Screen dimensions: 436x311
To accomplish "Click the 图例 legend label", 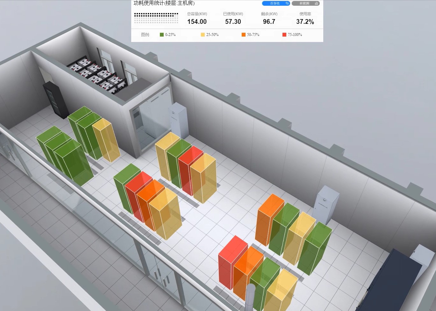I will pyautogui.click(x=145, y=35).
